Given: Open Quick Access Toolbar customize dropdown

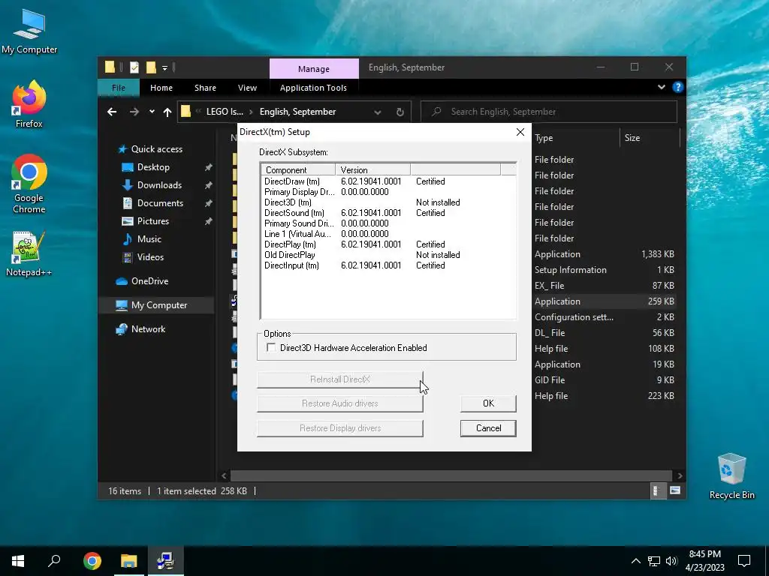Looking at the screenshot, I should coord(164,67).
